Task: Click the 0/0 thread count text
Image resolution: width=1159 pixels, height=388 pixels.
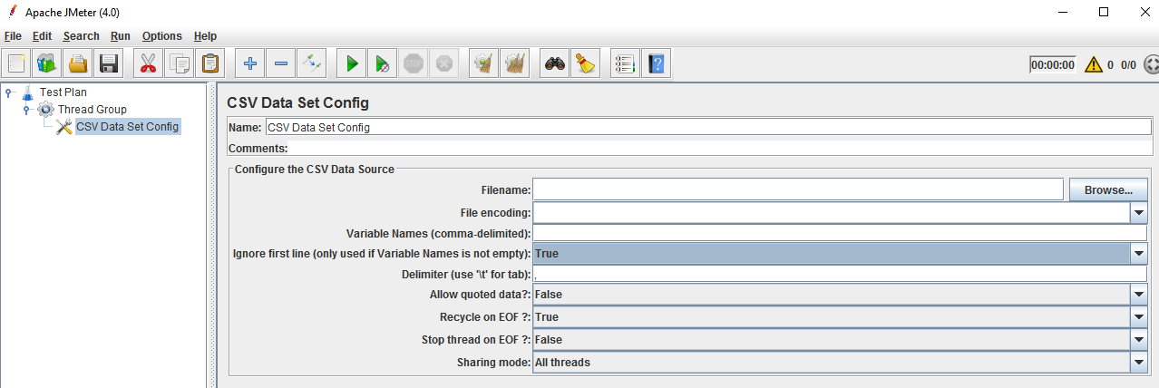Action: click(1128, 65)
